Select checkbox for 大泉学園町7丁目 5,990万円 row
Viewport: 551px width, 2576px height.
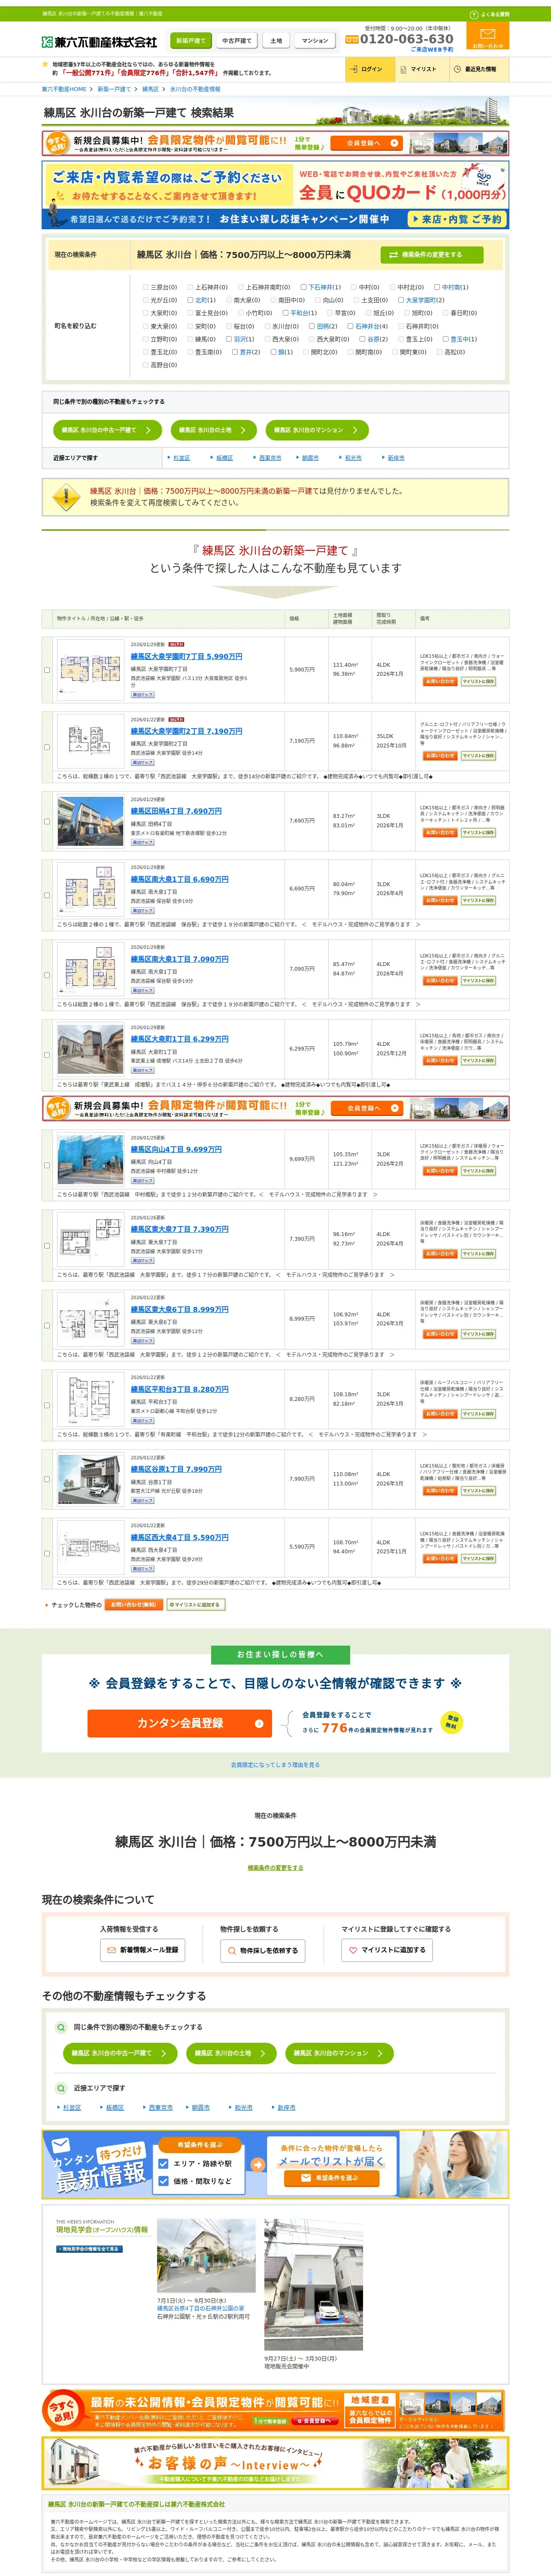47,670
